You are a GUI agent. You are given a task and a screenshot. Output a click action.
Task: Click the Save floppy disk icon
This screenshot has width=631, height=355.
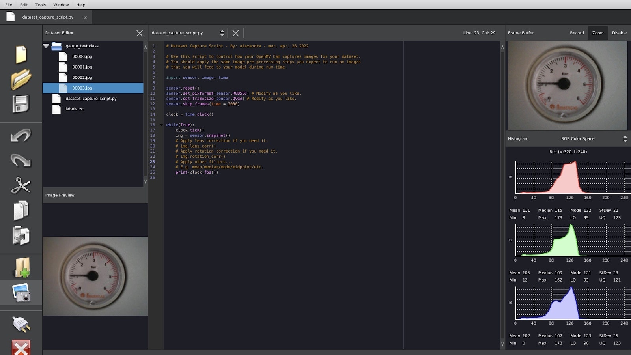[x=21, y=105]
